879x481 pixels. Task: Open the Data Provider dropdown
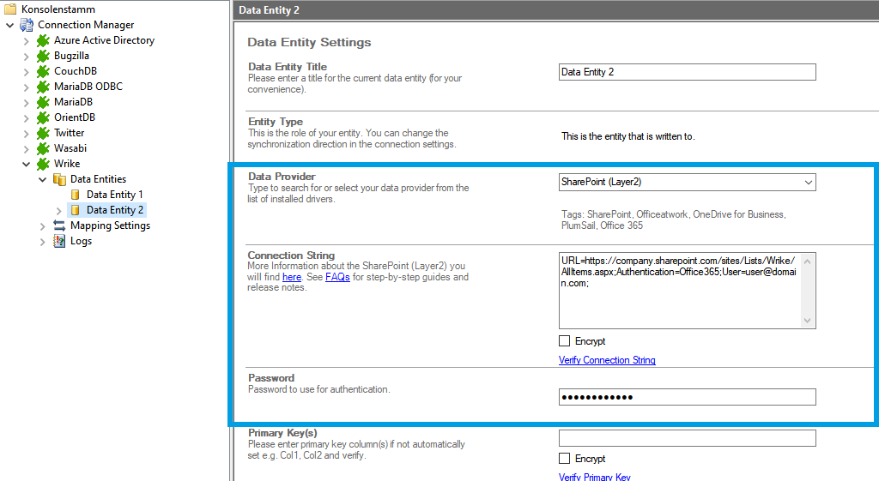click(808, 182)
